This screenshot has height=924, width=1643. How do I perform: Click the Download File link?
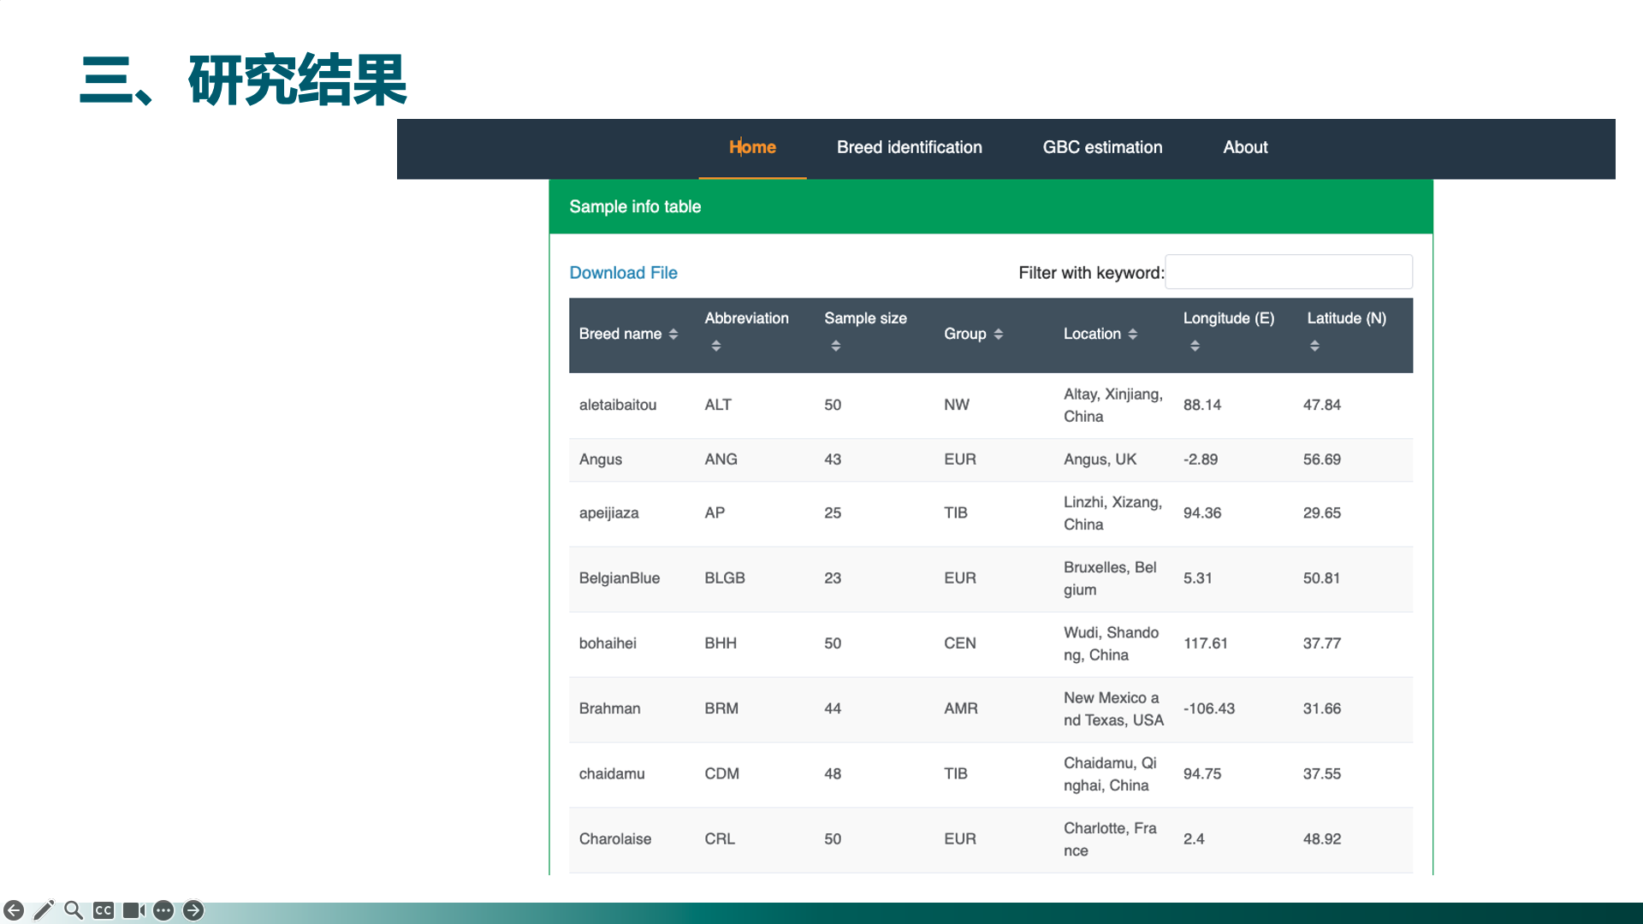coord(623,273)
